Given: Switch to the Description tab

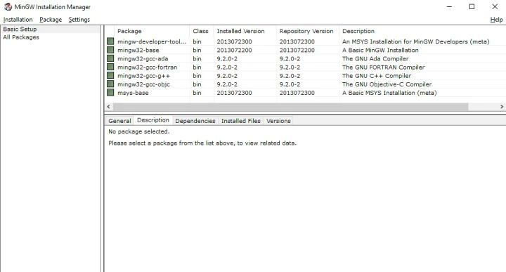Looking at the screenshot, I should (153, 120).
